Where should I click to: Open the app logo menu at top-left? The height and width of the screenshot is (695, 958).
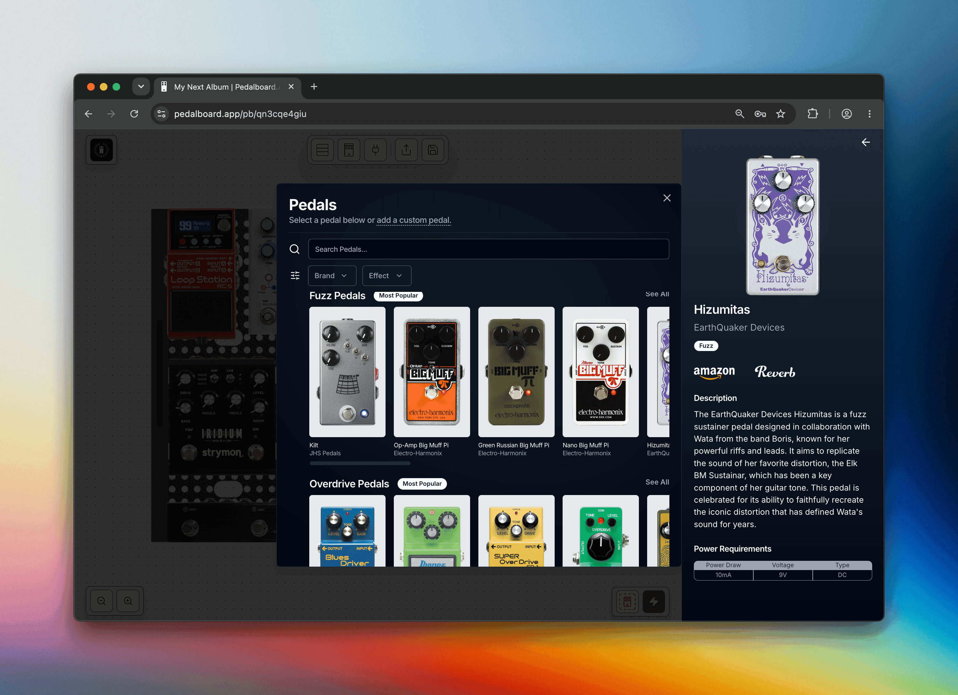(x=101, y=150)
